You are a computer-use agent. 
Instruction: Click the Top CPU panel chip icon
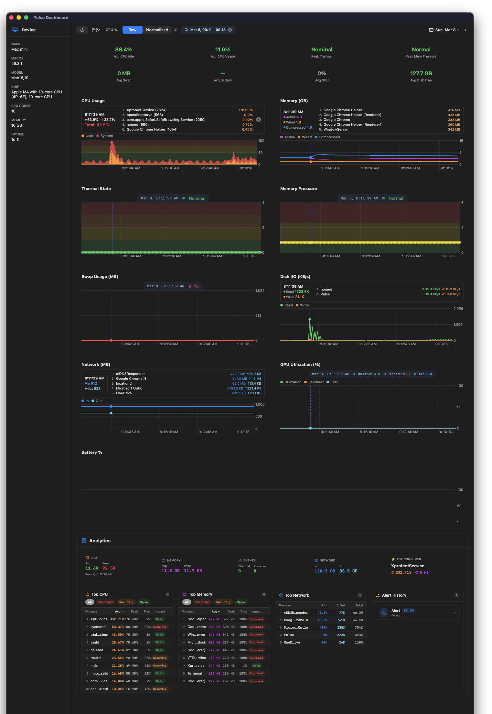pyautogui.click(x=87, y=594)
